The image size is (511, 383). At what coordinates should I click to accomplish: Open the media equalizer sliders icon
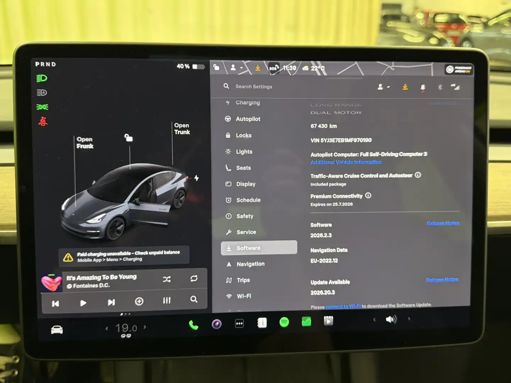point(167,300)
